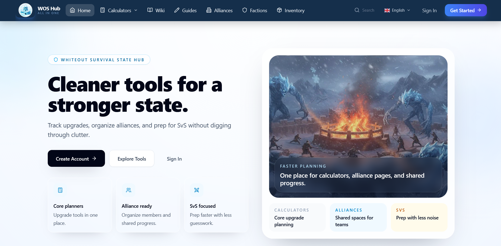Expand the Calculators dropdown menu
The height and width of the screenshot is (246, 501).
pos(119,10)
